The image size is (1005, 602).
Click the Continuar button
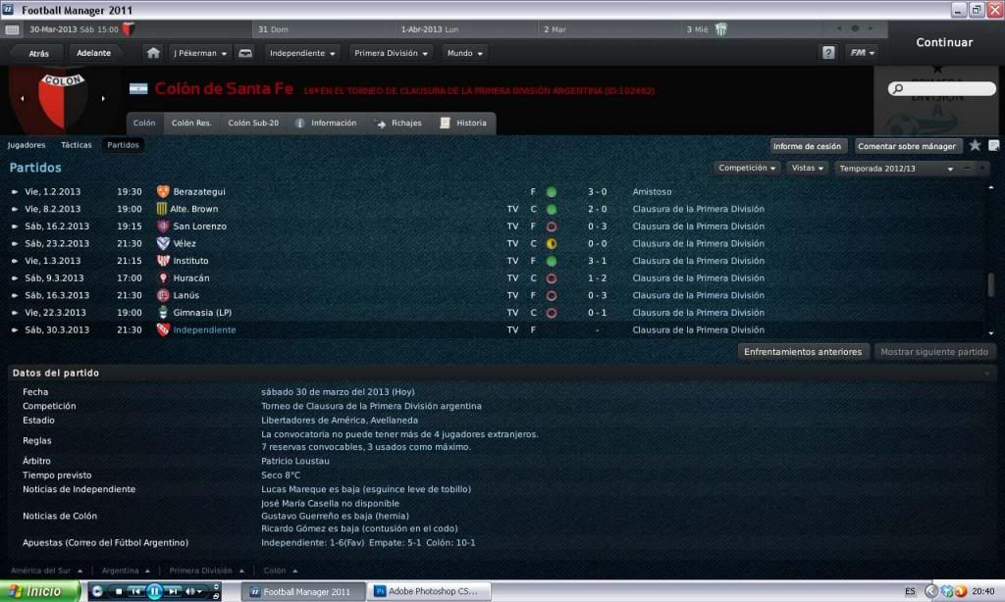pyautogui.click(x=944, y=42)
